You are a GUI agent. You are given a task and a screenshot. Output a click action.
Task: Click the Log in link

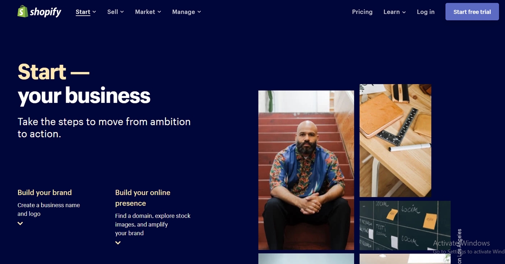[425, 12]
